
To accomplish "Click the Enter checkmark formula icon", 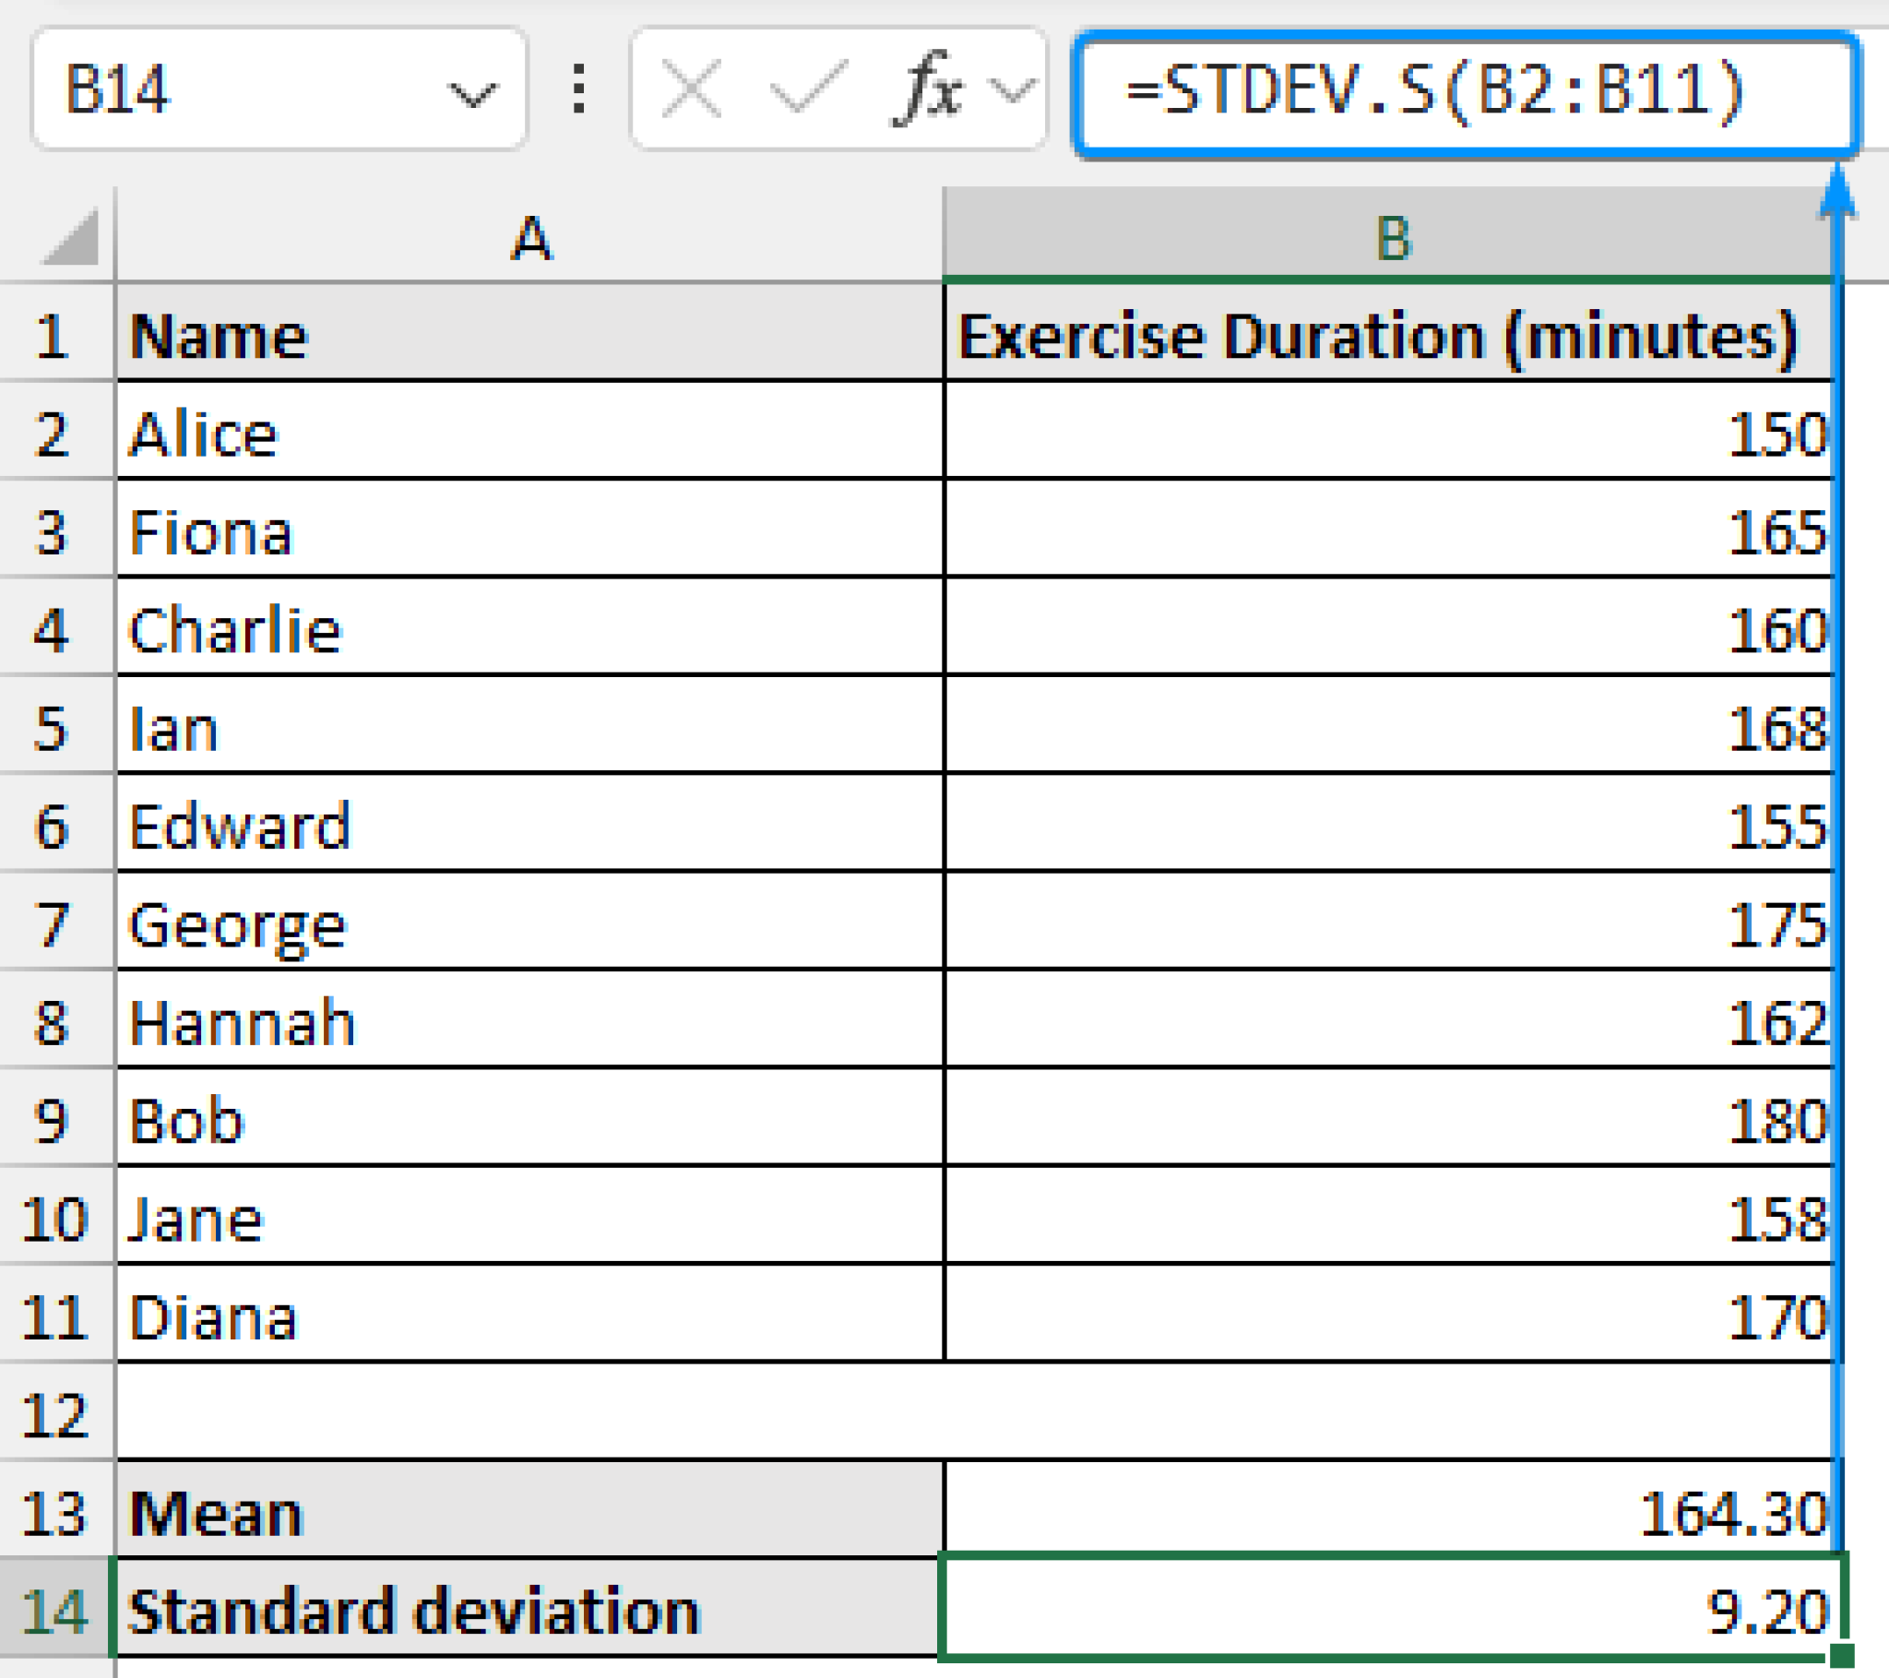I will pos(809,89).
